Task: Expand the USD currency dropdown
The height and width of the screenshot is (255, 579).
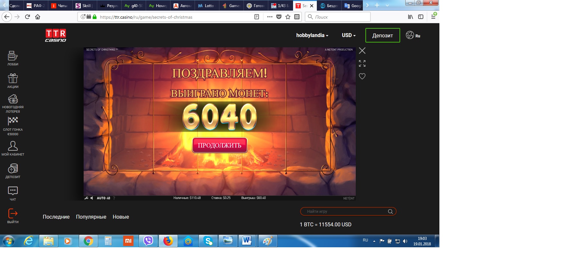Action: coord(349,35)
